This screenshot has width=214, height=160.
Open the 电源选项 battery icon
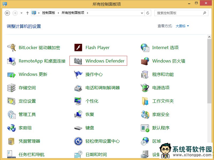tap(145, 88)
